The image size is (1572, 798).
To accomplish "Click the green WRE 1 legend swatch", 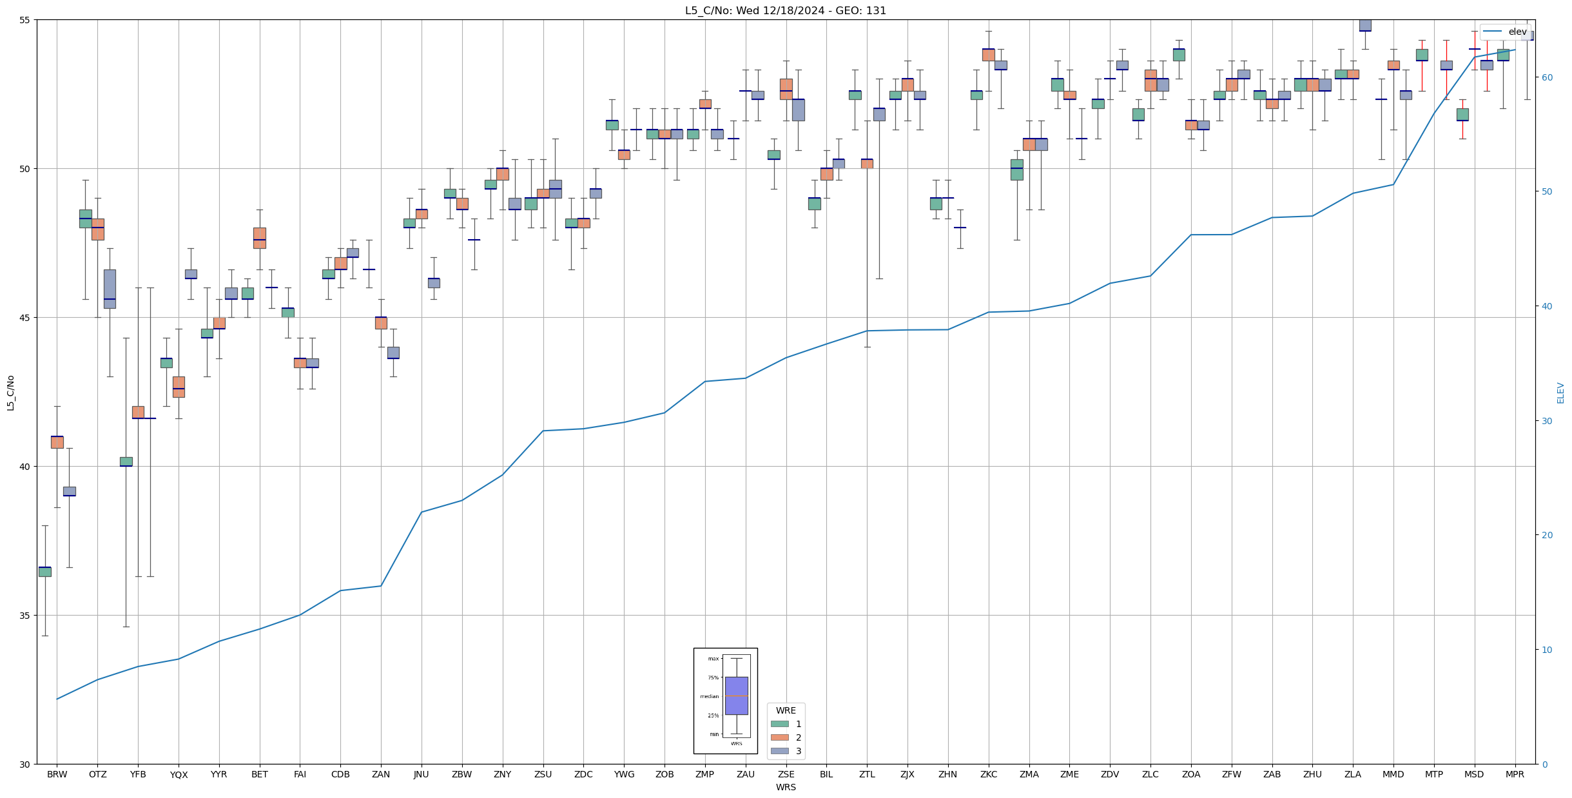I will coord(779,724).
